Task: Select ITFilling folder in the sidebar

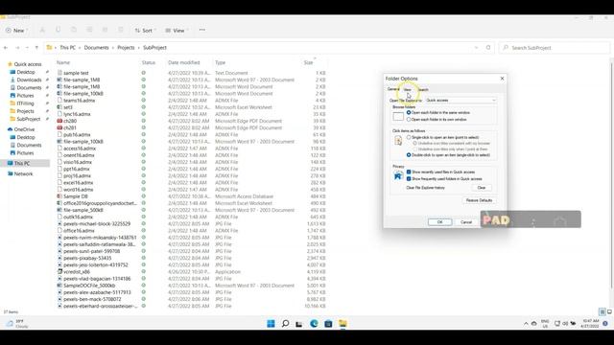Action: [25, 103]
